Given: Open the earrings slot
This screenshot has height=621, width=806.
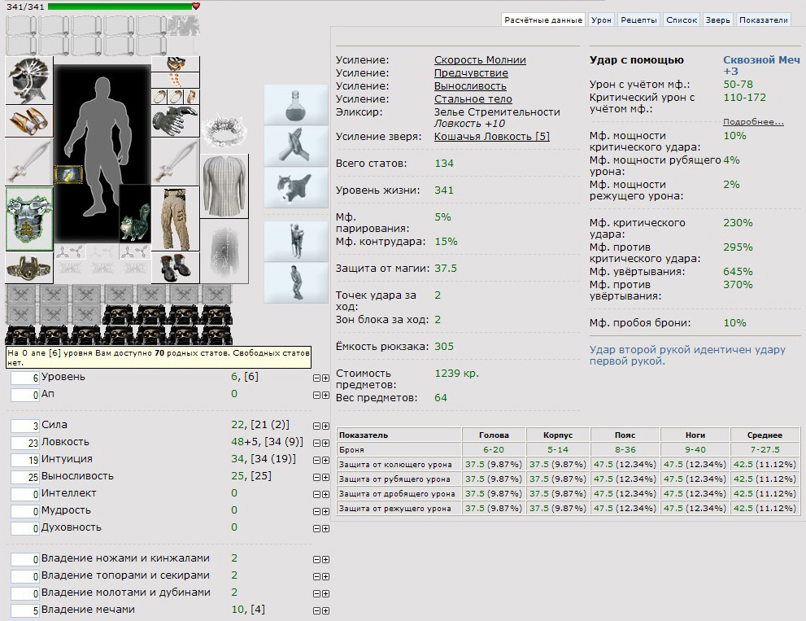Looking at the screenshot, I should coord(176,64).
